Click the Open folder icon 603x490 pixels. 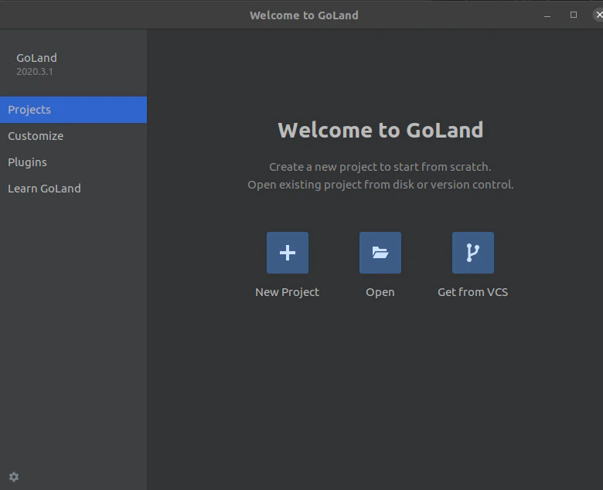point(380,253)
